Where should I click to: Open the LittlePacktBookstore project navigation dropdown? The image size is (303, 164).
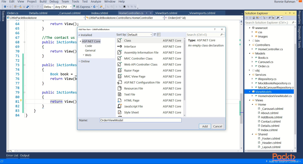click(x=46, y=18)
